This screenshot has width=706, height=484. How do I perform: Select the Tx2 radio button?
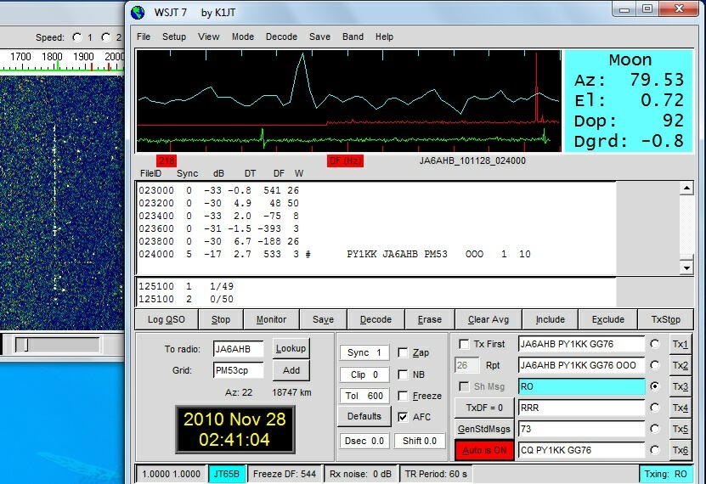654,365
